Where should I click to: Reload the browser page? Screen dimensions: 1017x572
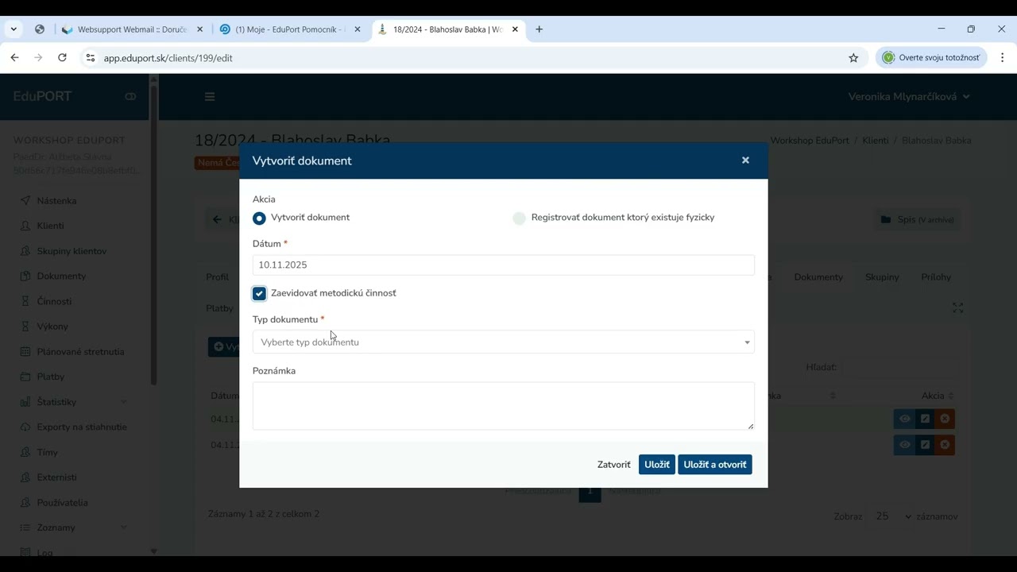62,58
